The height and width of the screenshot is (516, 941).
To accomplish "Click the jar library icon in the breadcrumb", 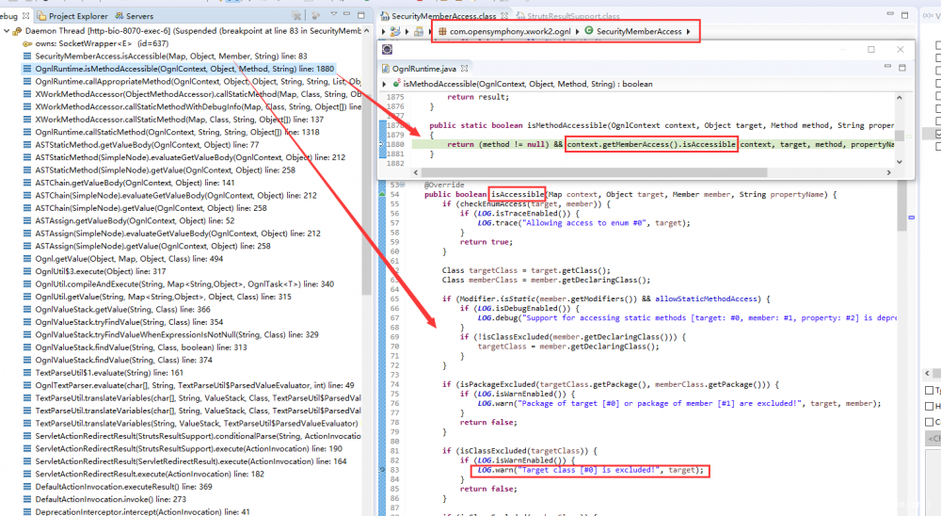I will 419,31.
